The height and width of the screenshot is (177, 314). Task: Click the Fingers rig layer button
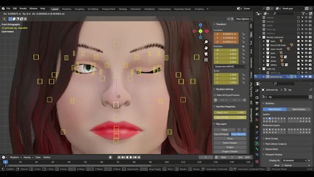coord(230,147)
